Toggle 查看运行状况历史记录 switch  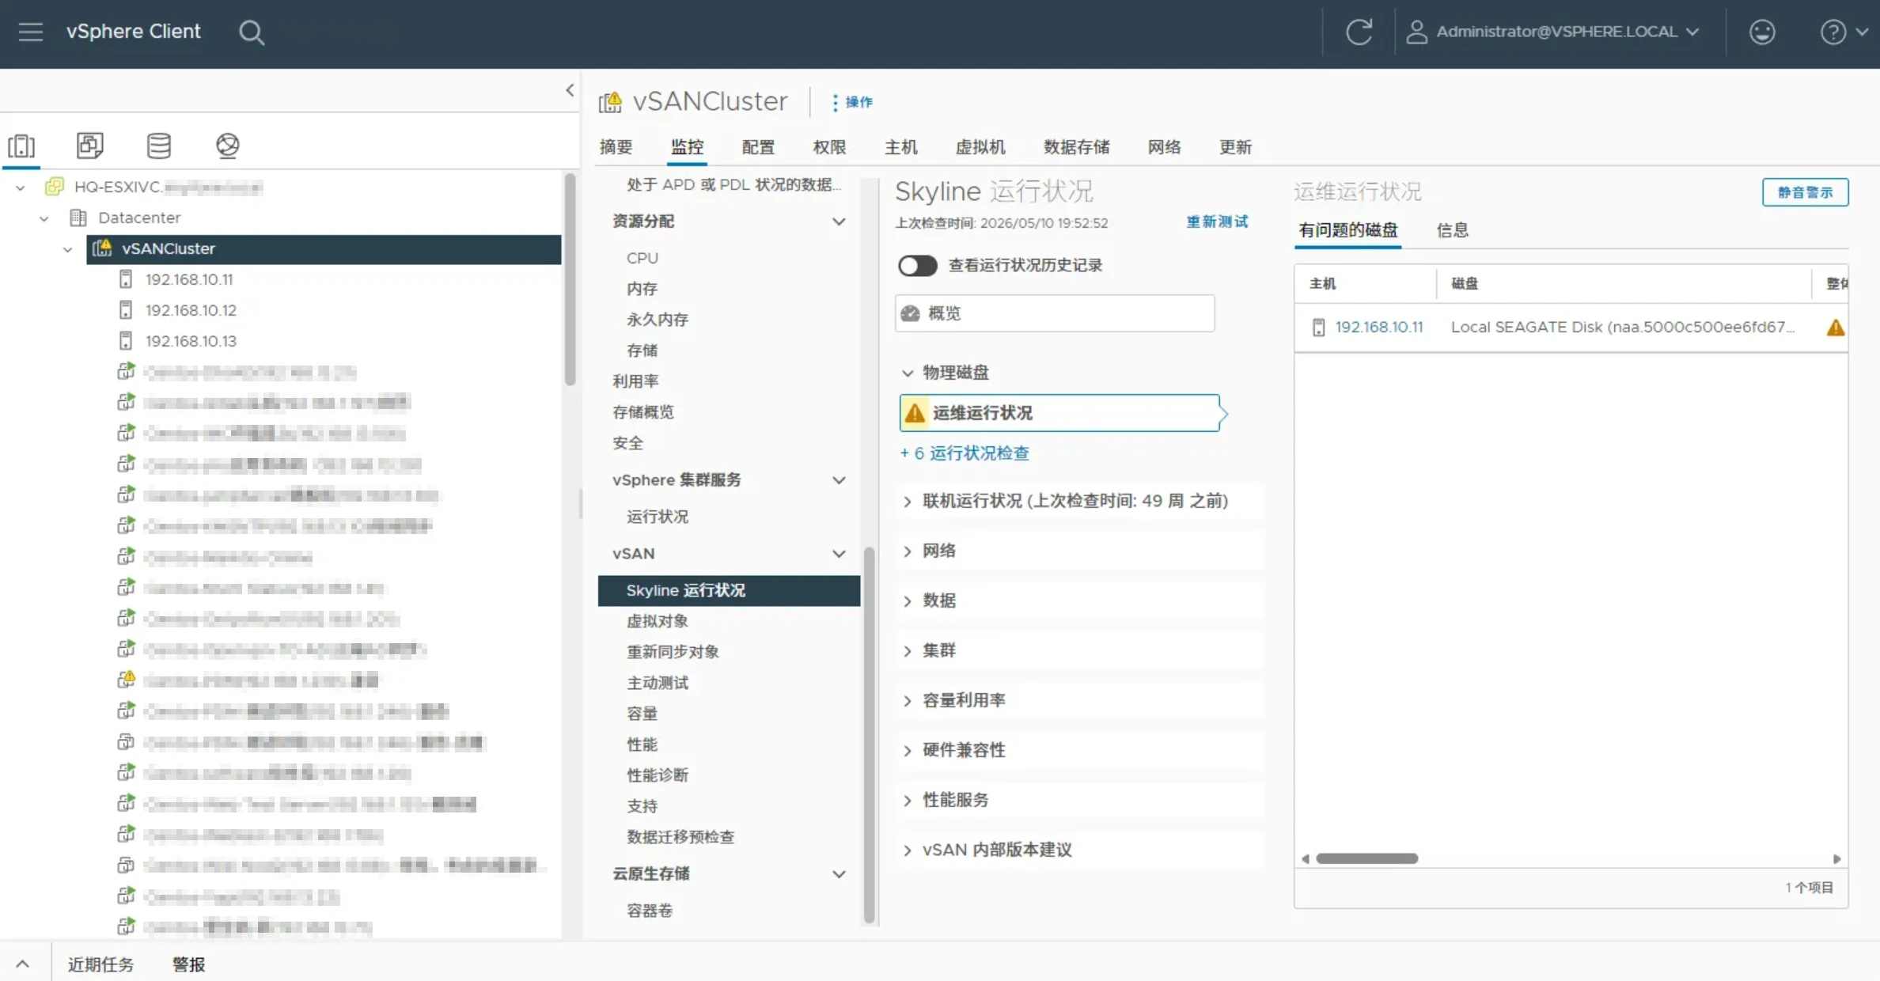pos(917,266)
